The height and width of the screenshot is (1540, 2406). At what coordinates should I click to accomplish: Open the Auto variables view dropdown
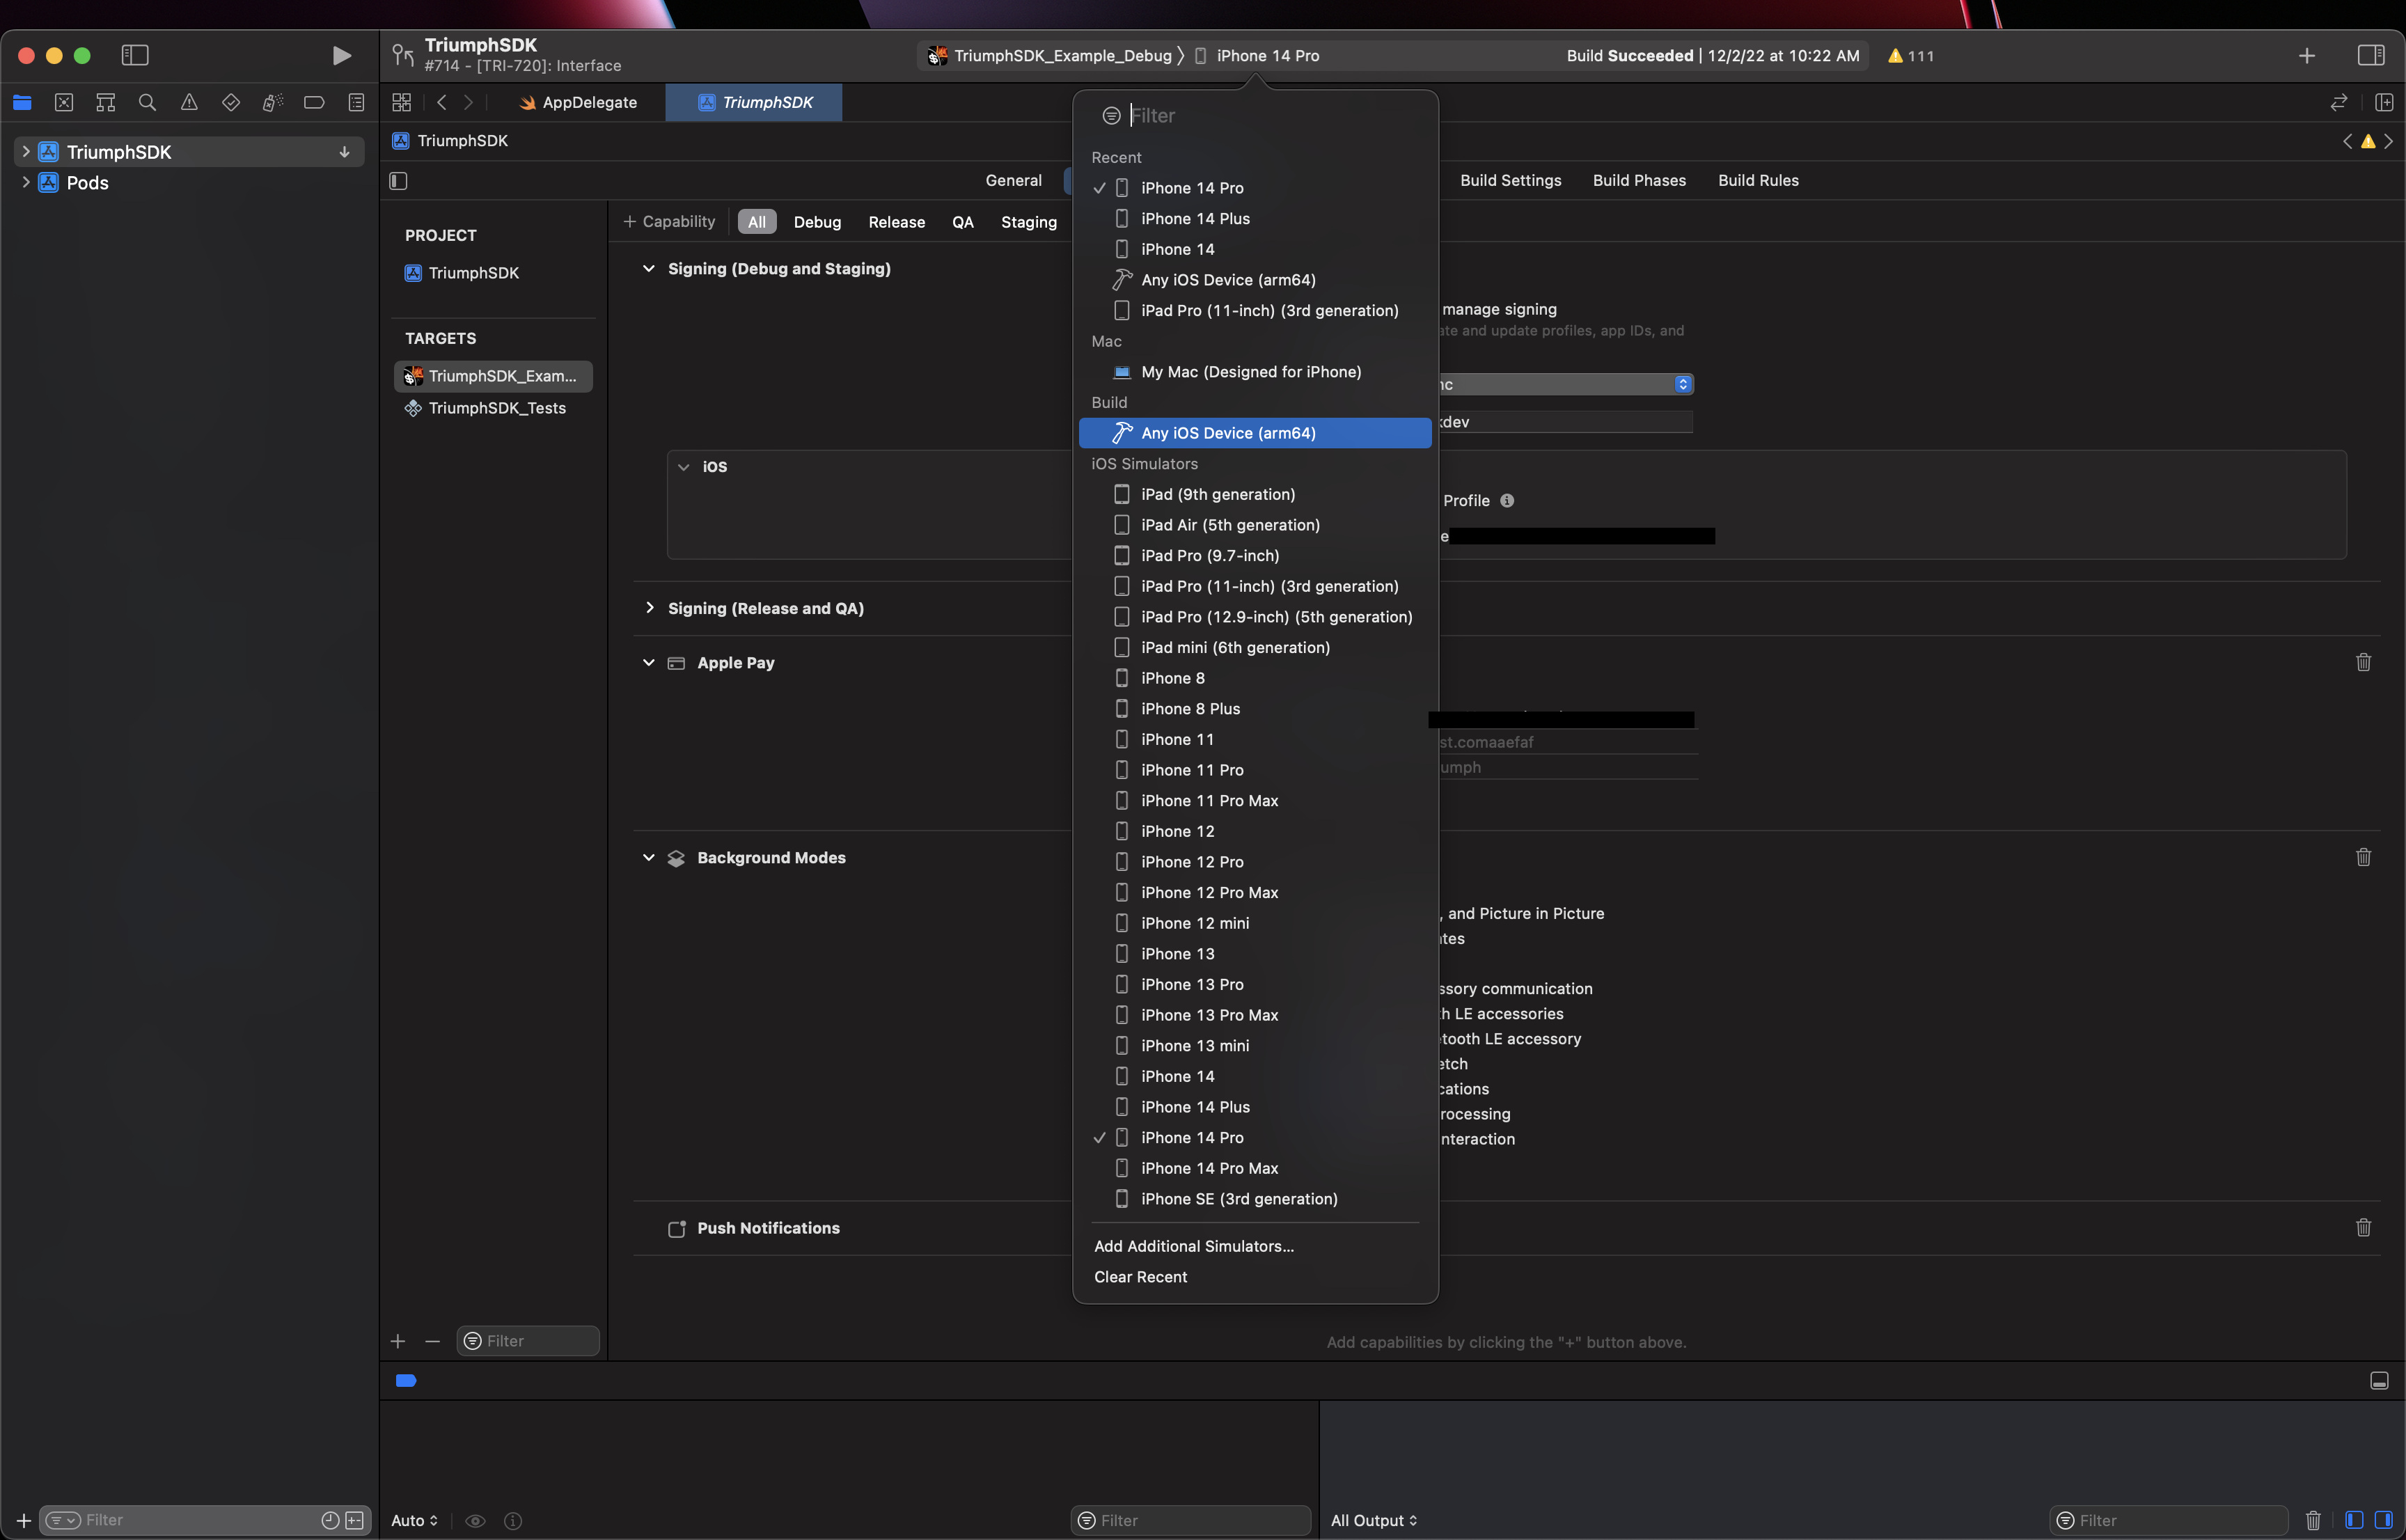414,1521
